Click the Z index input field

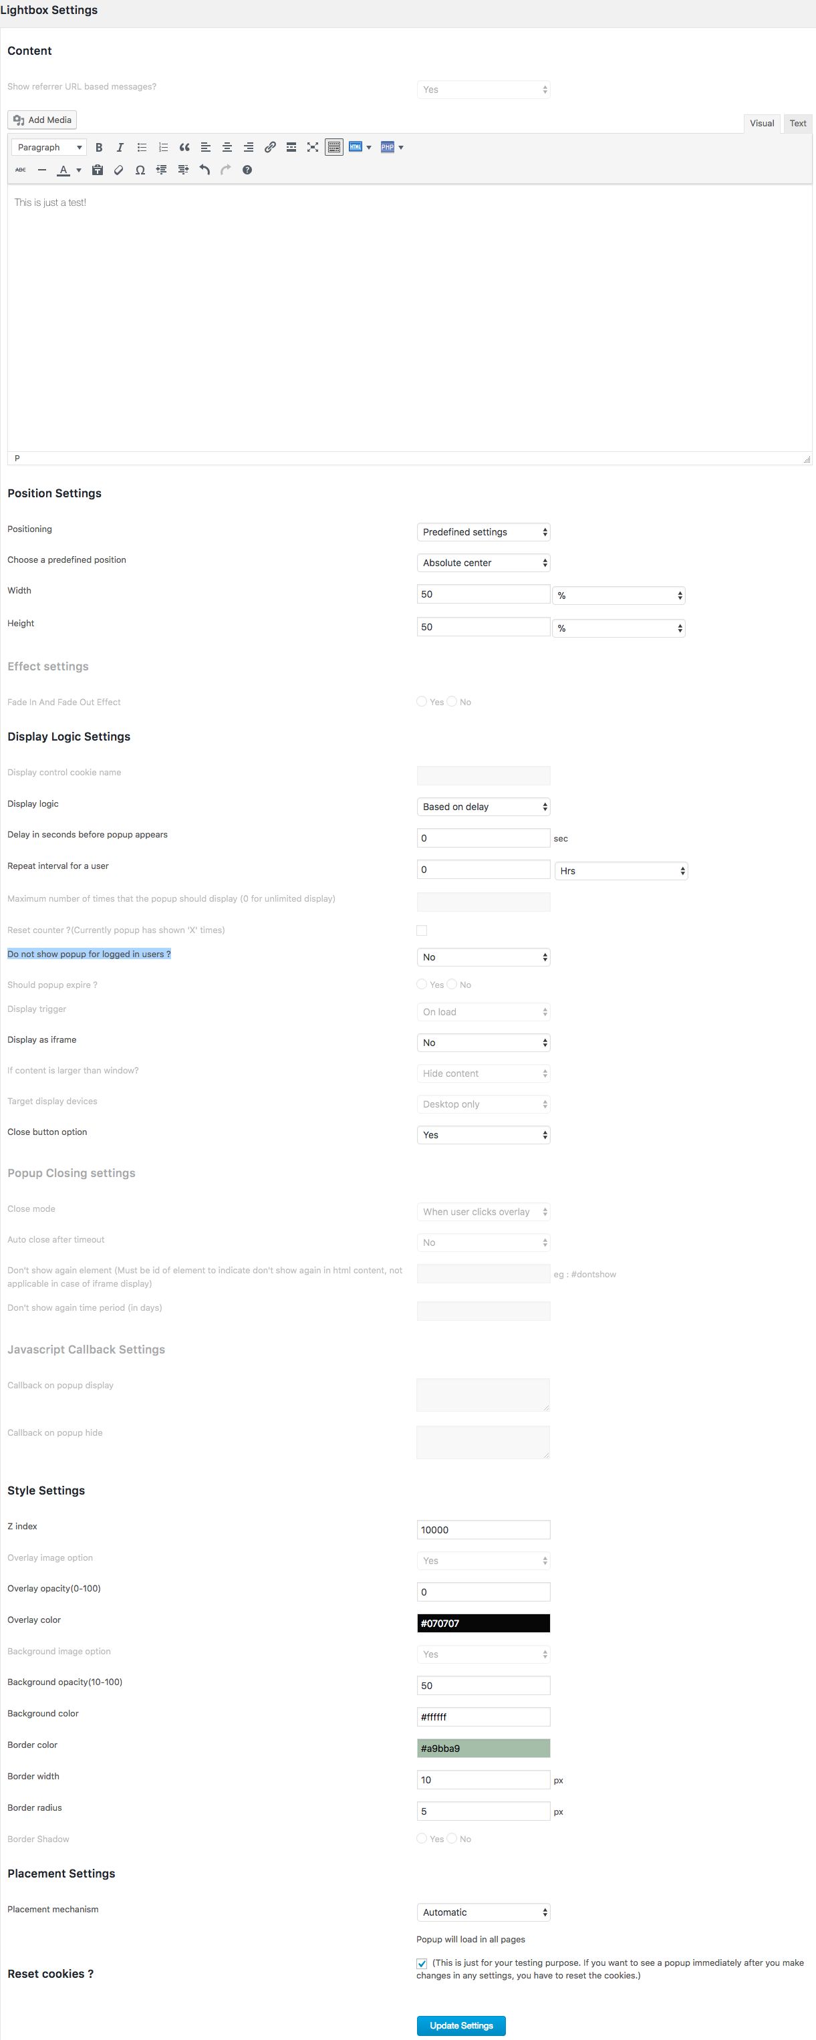pyautogui.click(x=483, y=1530)
